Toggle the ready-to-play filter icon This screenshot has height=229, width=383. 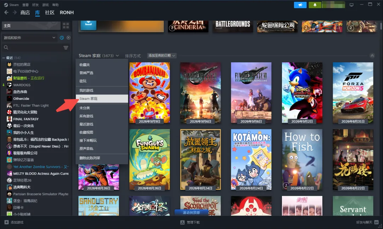(x=68, y=38)
